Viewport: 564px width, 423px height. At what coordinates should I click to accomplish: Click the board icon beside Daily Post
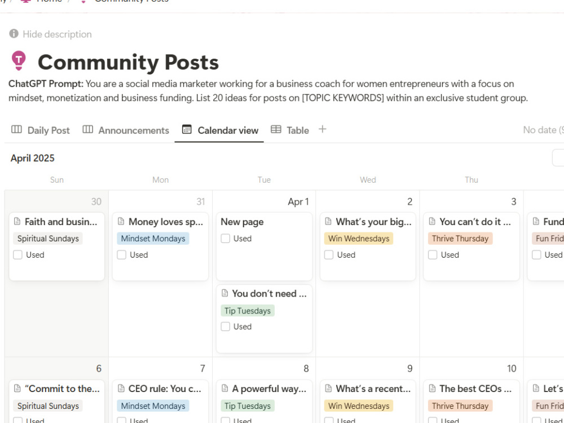click(16, 130)
